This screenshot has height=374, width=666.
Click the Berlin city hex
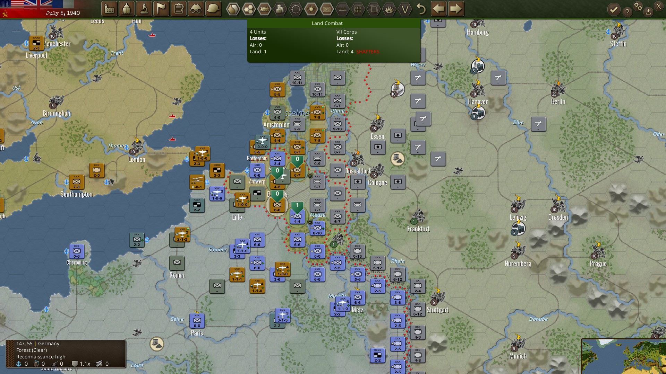coord(558,89)
